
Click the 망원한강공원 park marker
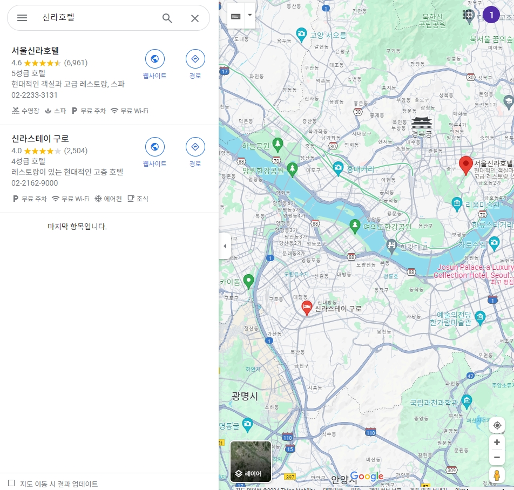(x=292, y=169)
